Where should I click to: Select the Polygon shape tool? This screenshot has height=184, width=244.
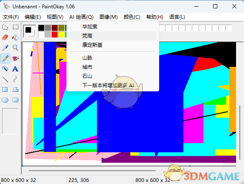[15, 90]
